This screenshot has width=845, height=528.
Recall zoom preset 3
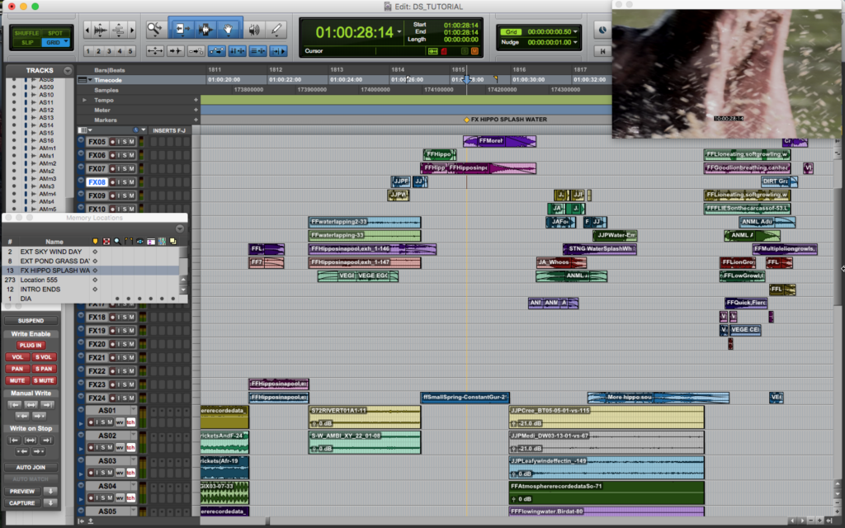109,51
